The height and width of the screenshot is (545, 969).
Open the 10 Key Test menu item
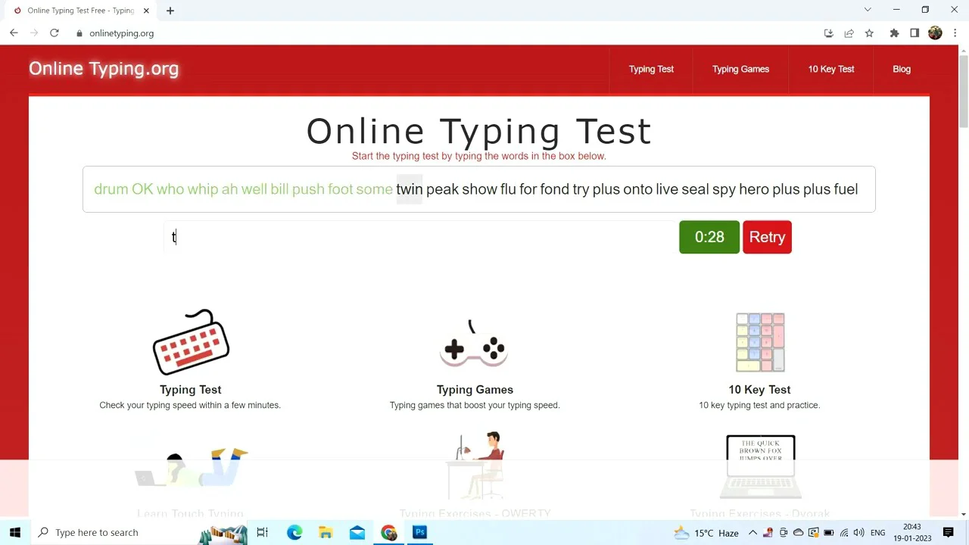[831, 69]
